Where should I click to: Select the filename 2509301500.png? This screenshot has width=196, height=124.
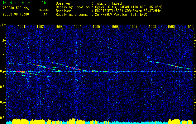(16, 8)
